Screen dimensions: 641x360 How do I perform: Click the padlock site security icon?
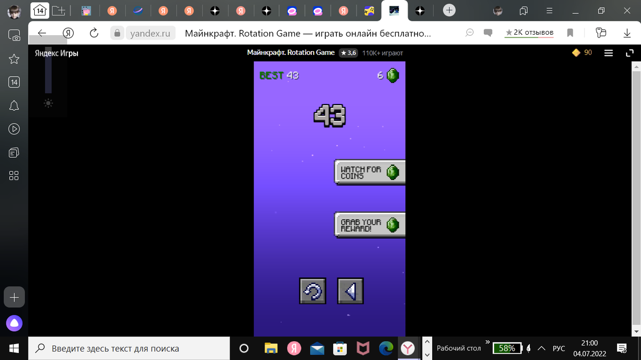117,33
